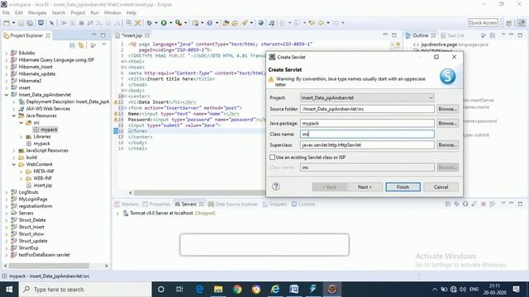The height and width of the screenshot is (297, 529).
Task: Open the notification center icon
Action: click(516, 290)
